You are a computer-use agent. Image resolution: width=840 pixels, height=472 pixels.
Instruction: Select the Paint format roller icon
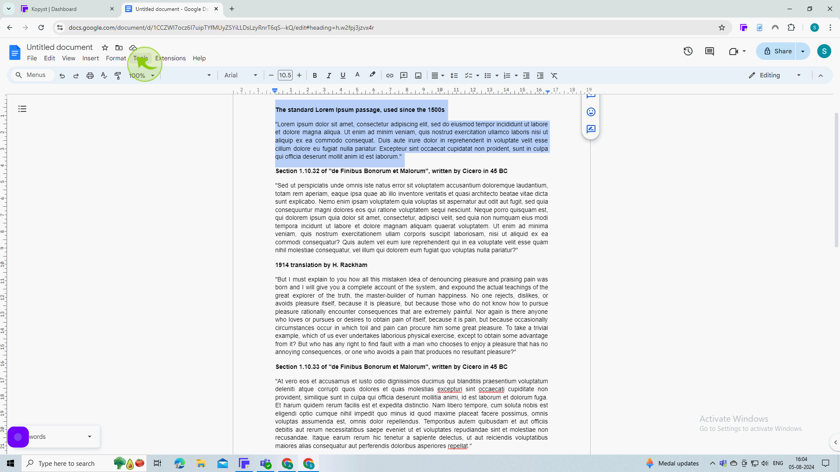click(x=118, y=76)
